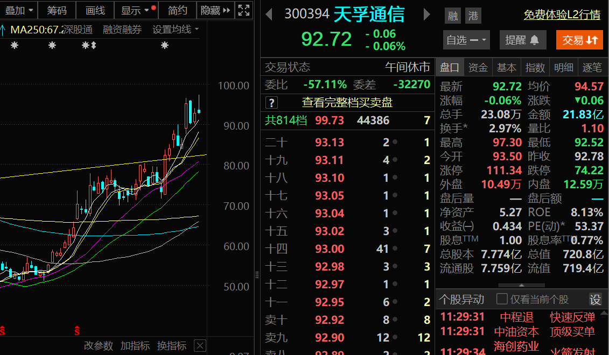The width and height of the screenshot is (609, 355).
Task: Click stock name 天孚通信
Action: [x=369, y=15]
